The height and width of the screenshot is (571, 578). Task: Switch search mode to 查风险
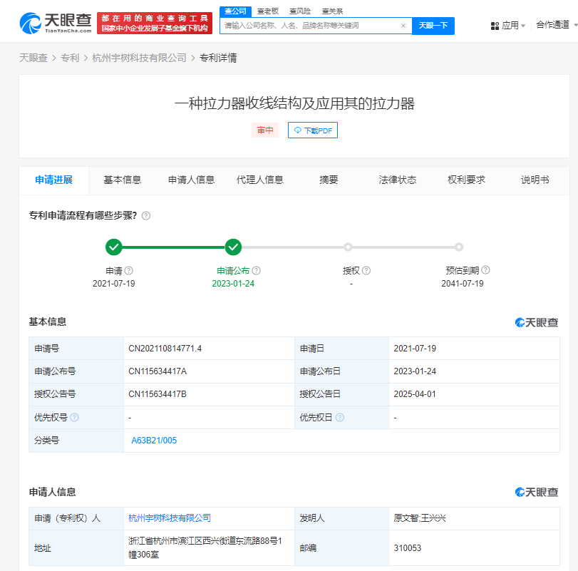tap(300, 11)
